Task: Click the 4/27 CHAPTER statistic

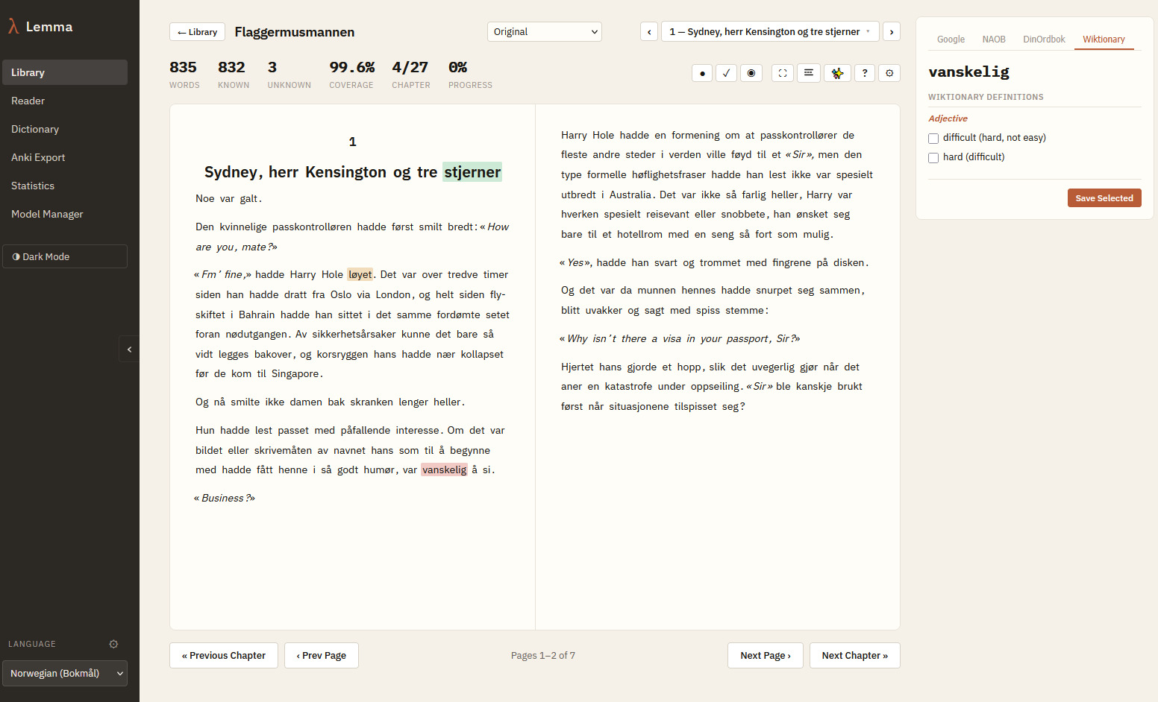Action: coord(411,75)
